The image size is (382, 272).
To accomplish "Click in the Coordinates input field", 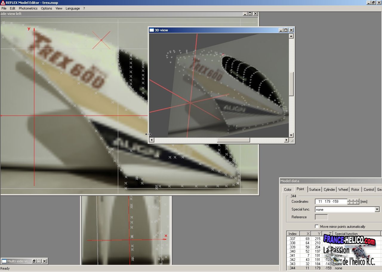I will click(x=331, y=202).
